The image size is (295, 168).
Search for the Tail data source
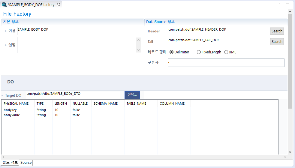pyautogui.click(x=277, y=42)
